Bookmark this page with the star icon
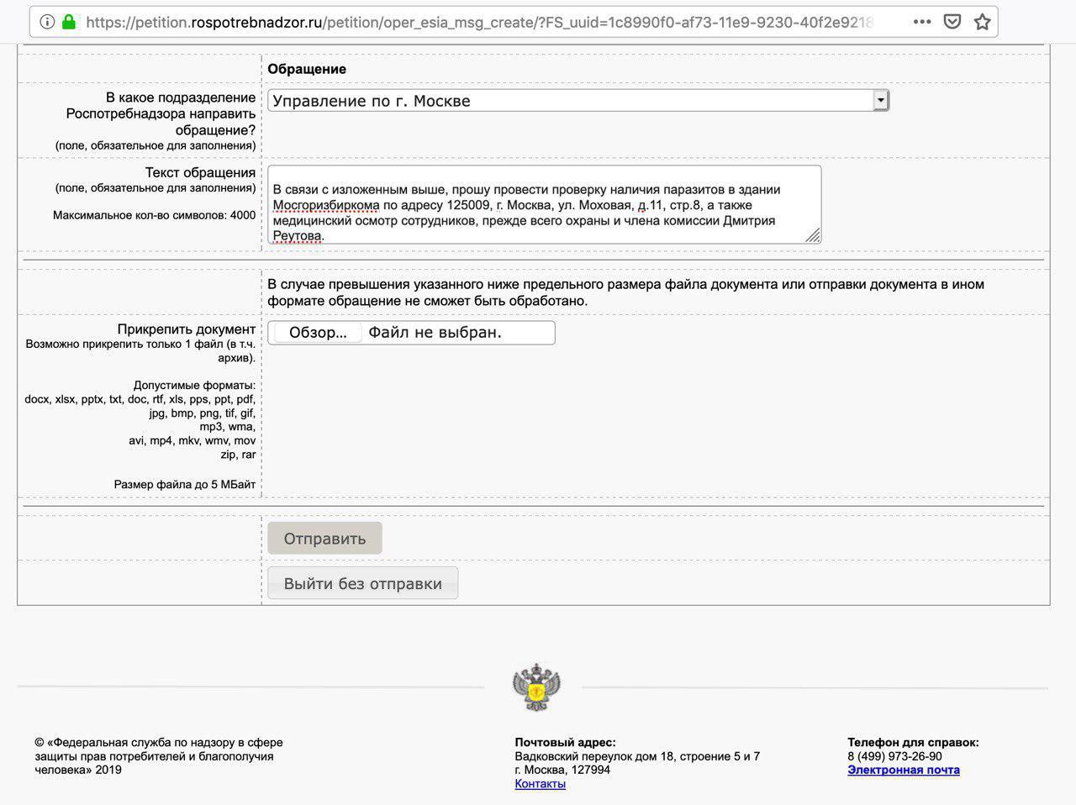The height and width of the screenshot is (805, 1076). coord(982,22)
